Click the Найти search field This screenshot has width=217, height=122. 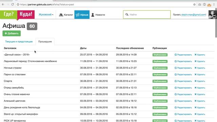click(x=147, y=15)
